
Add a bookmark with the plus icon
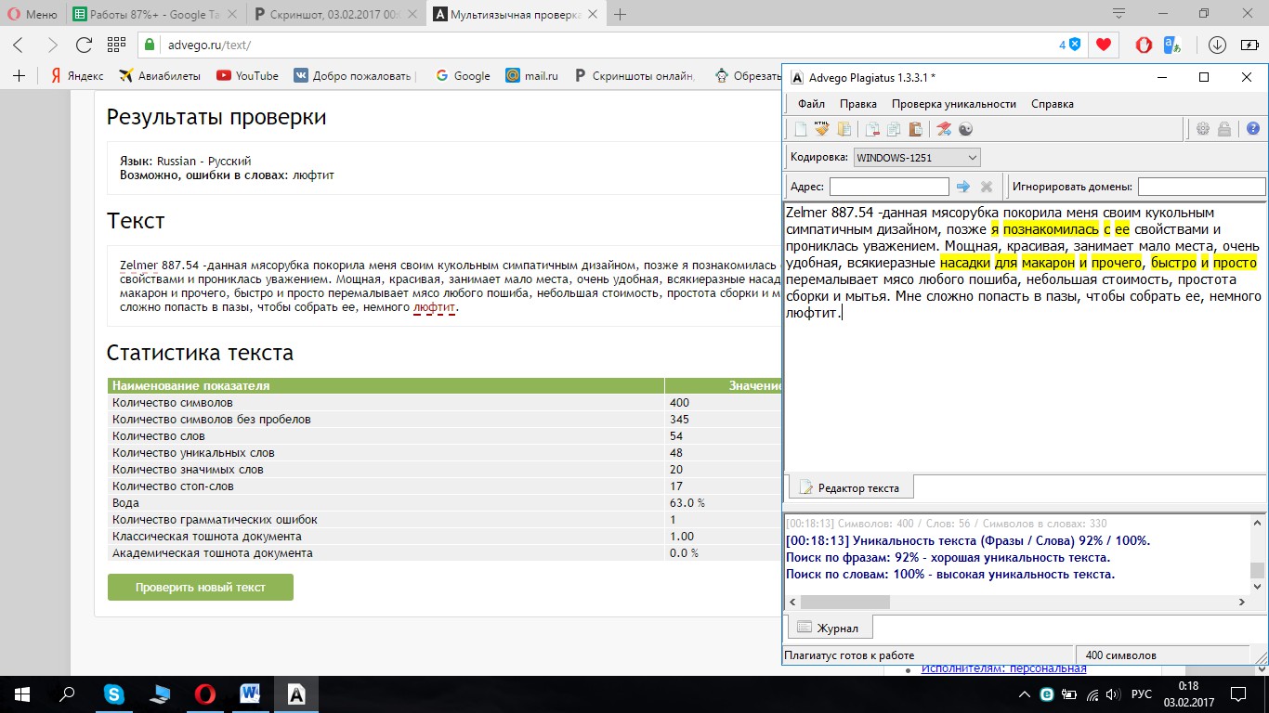(19, 75)
